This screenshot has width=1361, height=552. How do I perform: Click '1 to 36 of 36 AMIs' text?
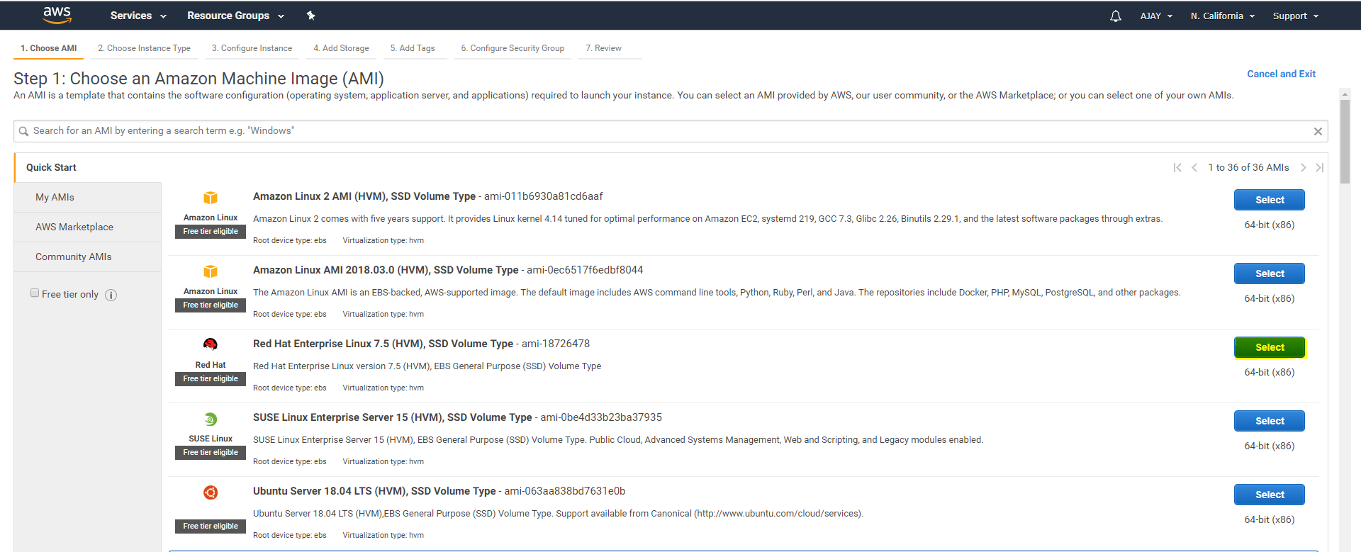click(1248, 167)
